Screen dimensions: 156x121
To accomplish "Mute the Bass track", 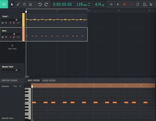I will [3, 37].
